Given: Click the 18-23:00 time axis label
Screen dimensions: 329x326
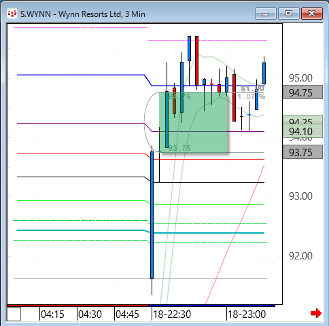Looking at the screenshot, I should 247,314.
